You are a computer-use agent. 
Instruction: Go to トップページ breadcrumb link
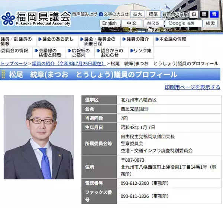(14, 64)
